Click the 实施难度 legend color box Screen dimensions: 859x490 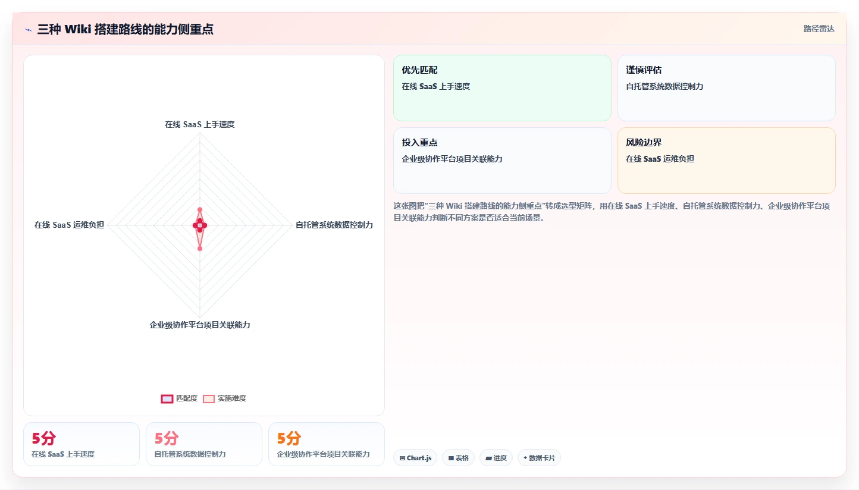pyautogui.click(x=209, y=398)
